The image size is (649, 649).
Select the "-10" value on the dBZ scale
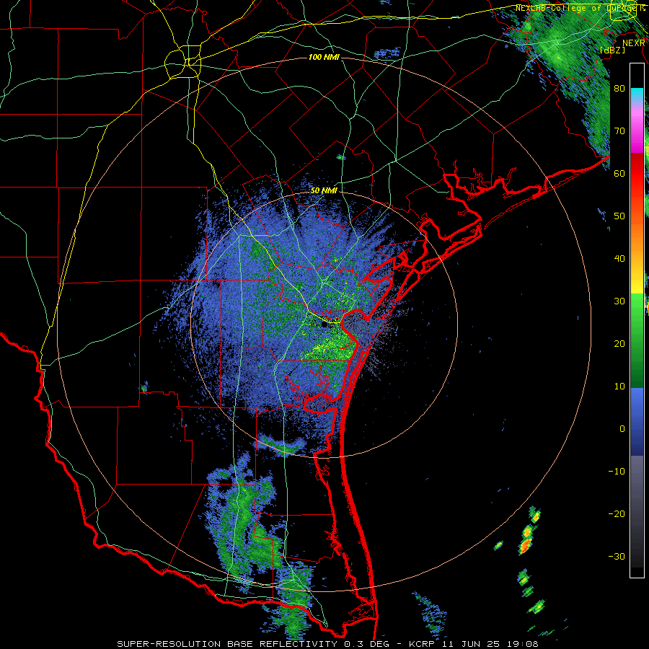pos(617,472)
